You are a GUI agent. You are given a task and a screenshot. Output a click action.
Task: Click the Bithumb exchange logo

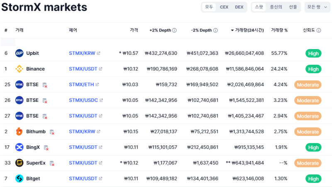(x=19, y=132)
